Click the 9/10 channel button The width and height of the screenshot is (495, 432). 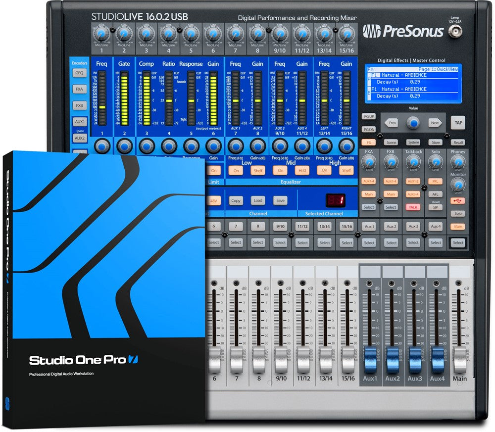click(x=280, y=227)
